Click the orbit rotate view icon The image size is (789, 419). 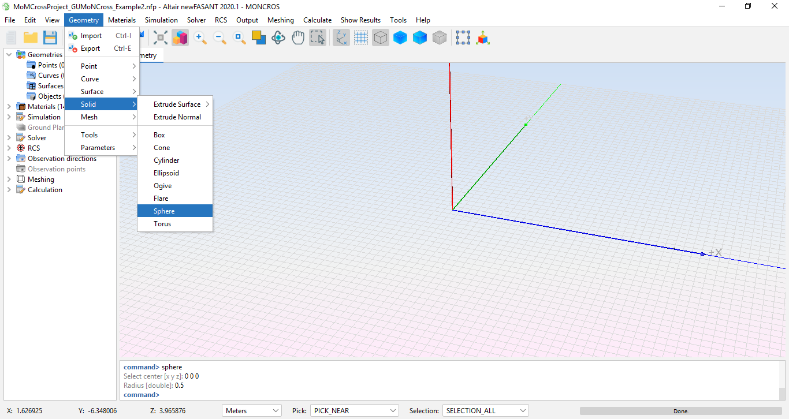pyautogui.click(x=278, y=38)
